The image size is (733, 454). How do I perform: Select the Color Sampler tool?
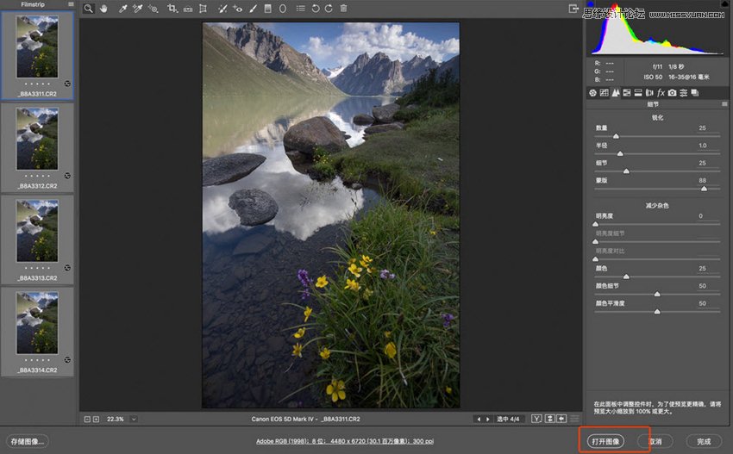(137, 9)
